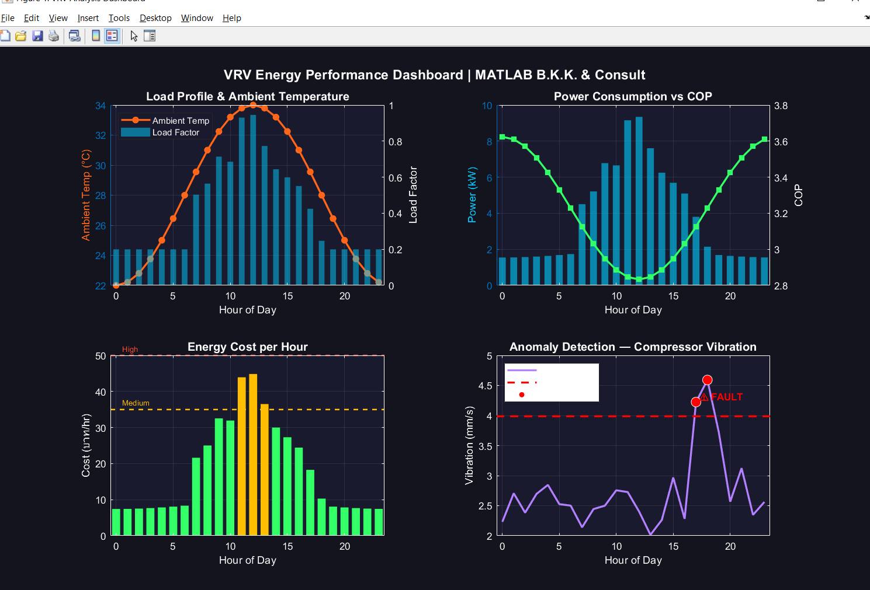This screenshot has width=870, height=590.
Task: Open the View menu
Action: (58, 18)
